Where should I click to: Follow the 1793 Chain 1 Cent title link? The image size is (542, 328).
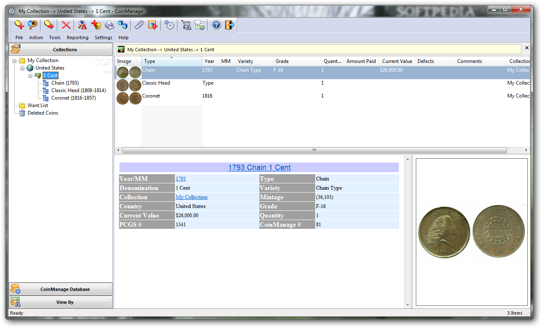tap(259, 168)
